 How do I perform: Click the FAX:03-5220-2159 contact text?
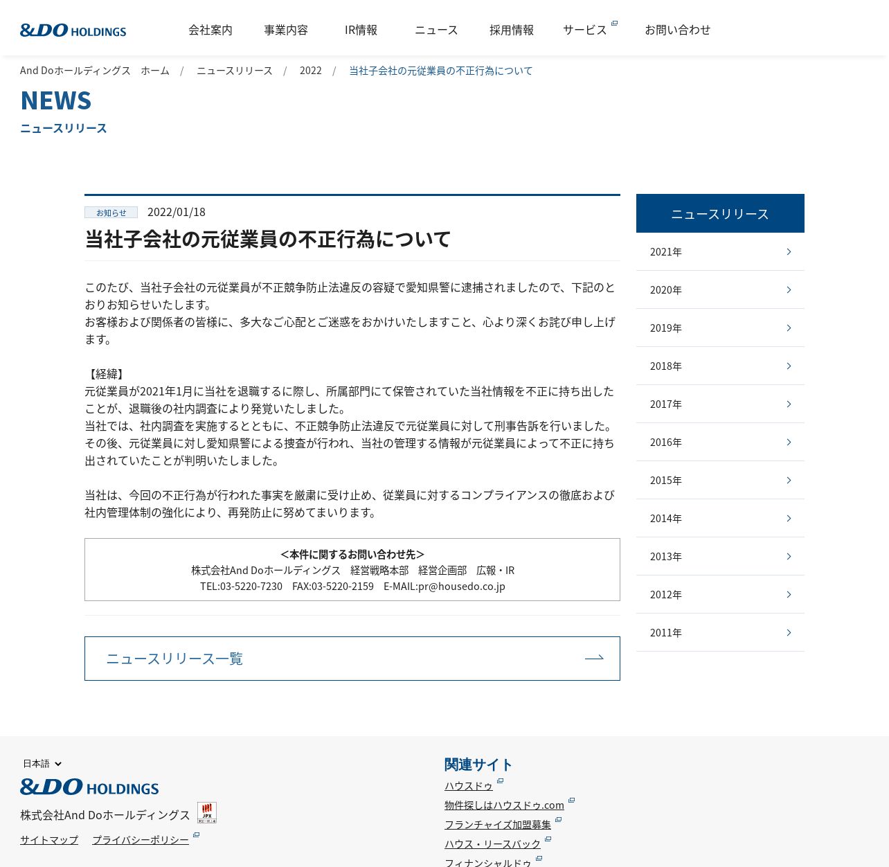pos(333,586)
